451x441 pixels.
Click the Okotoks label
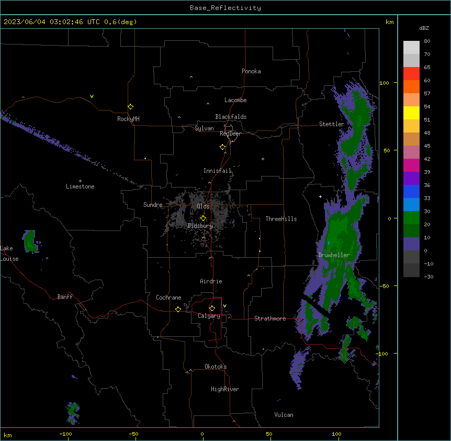click(x=216, y=367)
